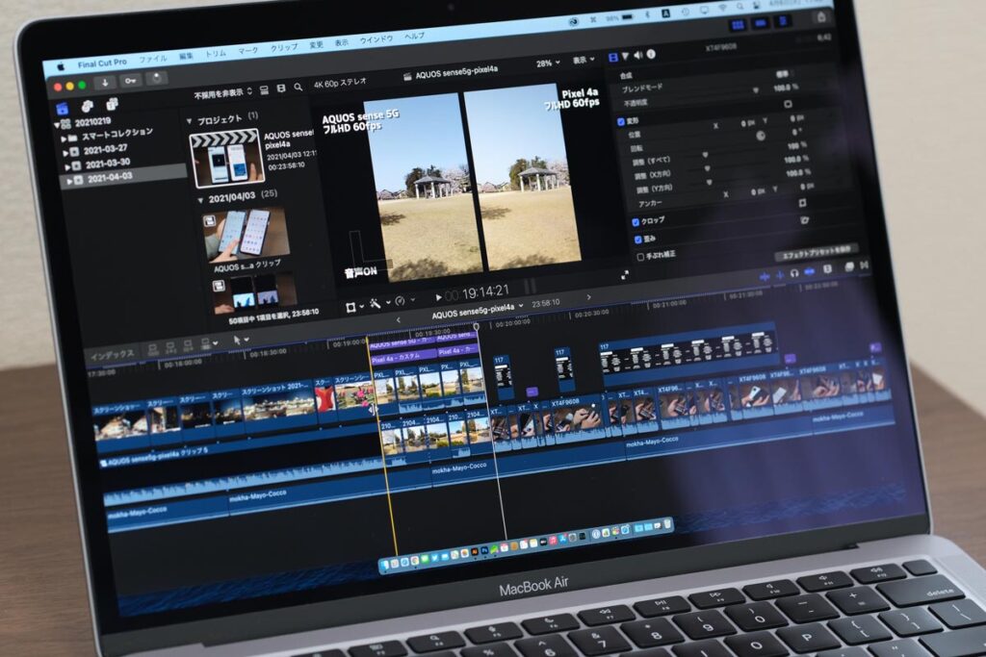Click the share export button
This screenshot has height=657, width=986.
[821, 17]
